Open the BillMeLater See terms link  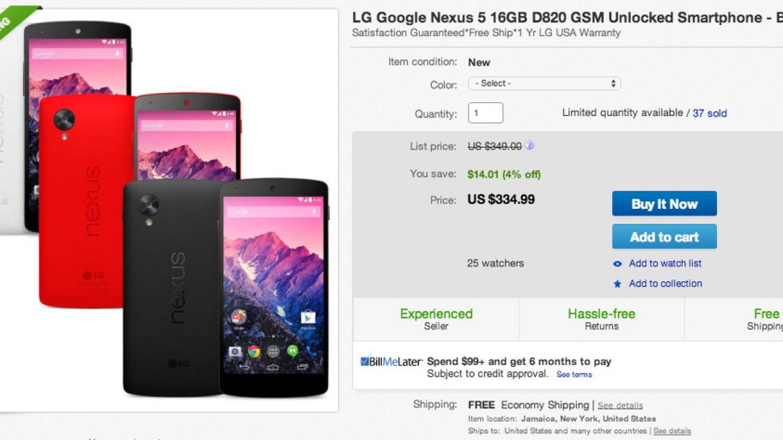click(574, 375)
